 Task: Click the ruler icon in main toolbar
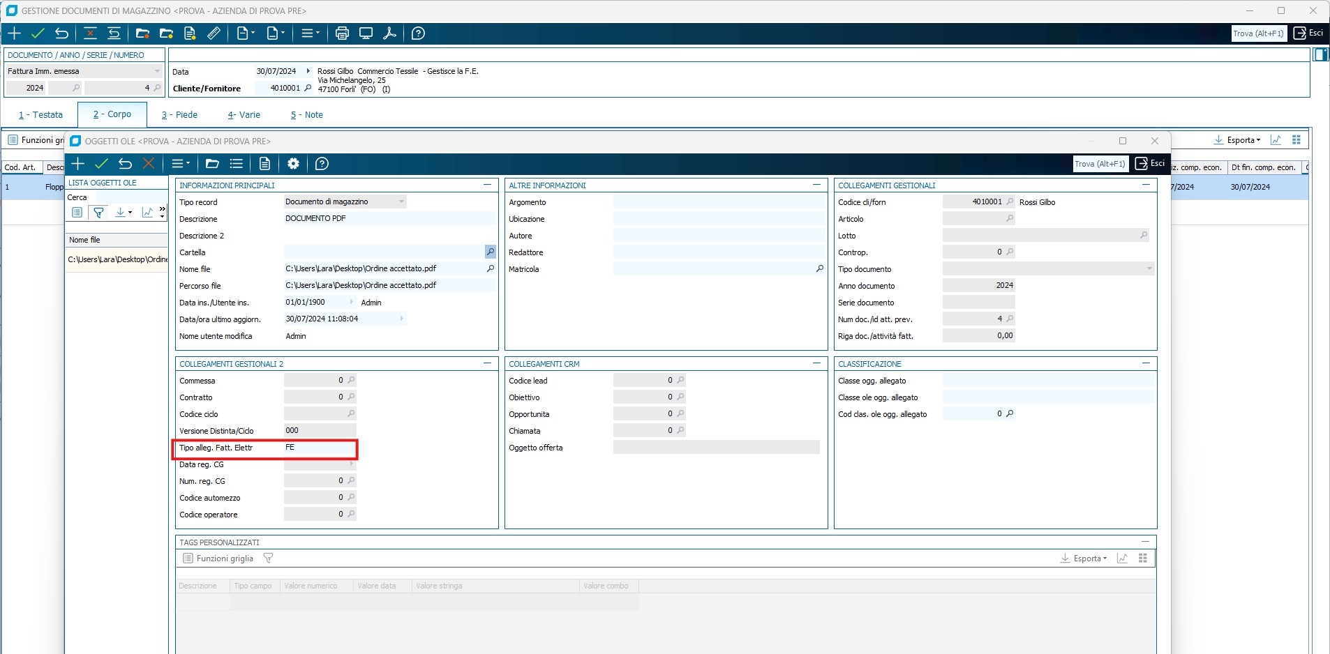214,33
